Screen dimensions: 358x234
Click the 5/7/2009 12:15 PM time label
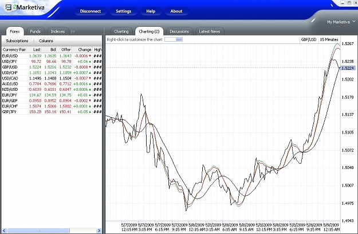click(x=129, y=227)
